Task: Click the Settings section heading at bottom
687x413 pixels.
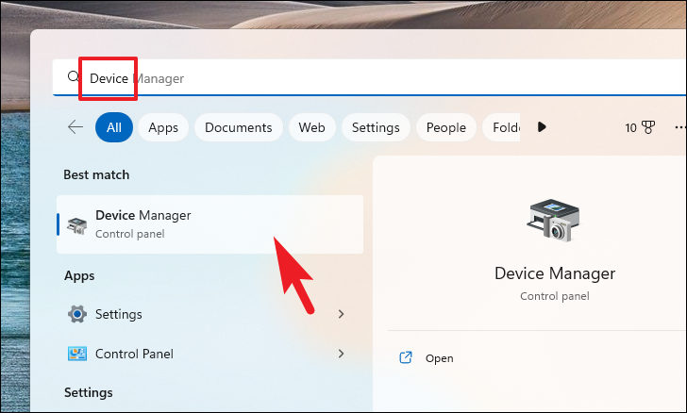Action: [89, 392]
